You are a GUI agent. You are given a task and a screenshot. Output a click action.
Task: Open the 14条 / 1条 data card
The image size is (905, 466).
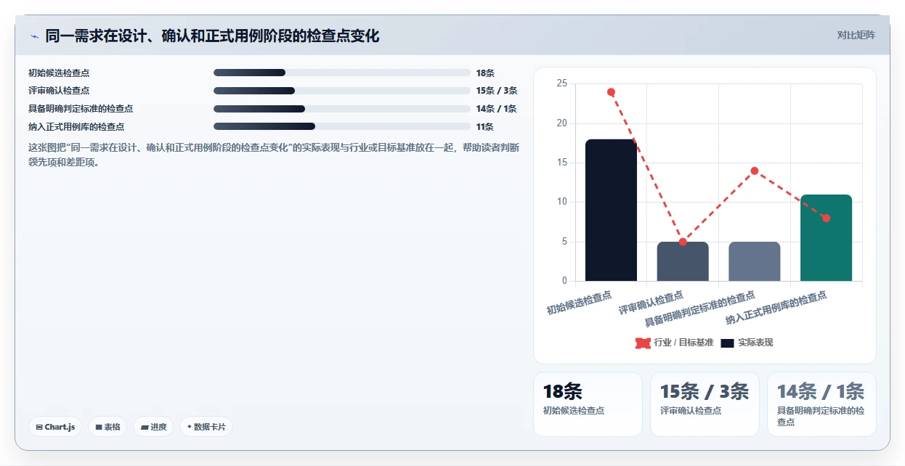tap(821, 404)
